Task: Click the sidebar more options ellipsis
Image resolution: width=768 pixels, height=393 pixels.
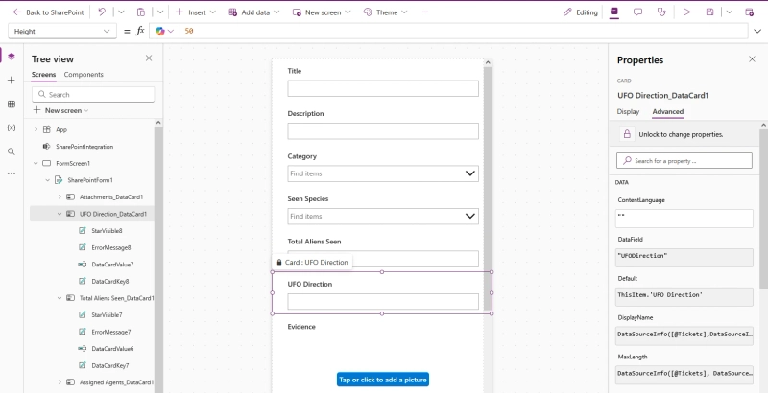Action: pyautogui.click(x=12, y=173)
